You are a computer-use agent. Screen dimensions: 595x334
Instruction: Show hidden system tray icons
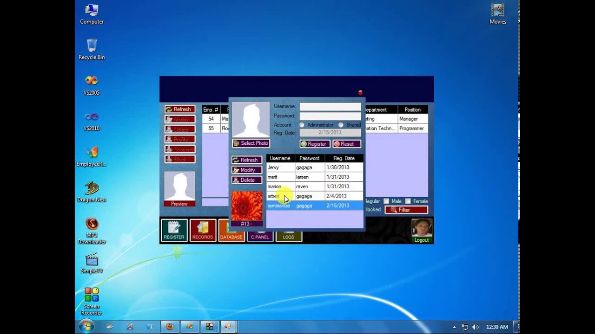tap(454, 327)
